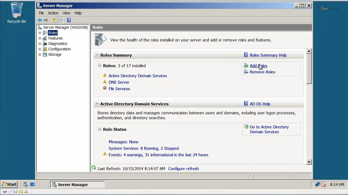
Task: Click the warning icon beside Events line
Action: (x=105, y=154)
